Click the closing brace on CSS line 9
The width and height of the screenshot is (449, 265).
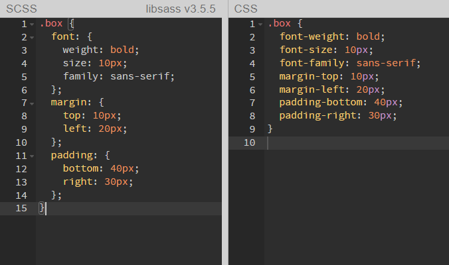pos(270,129)
